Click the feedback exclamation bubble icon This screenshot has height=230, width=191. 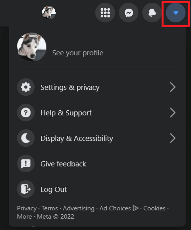tap(26, 164)
